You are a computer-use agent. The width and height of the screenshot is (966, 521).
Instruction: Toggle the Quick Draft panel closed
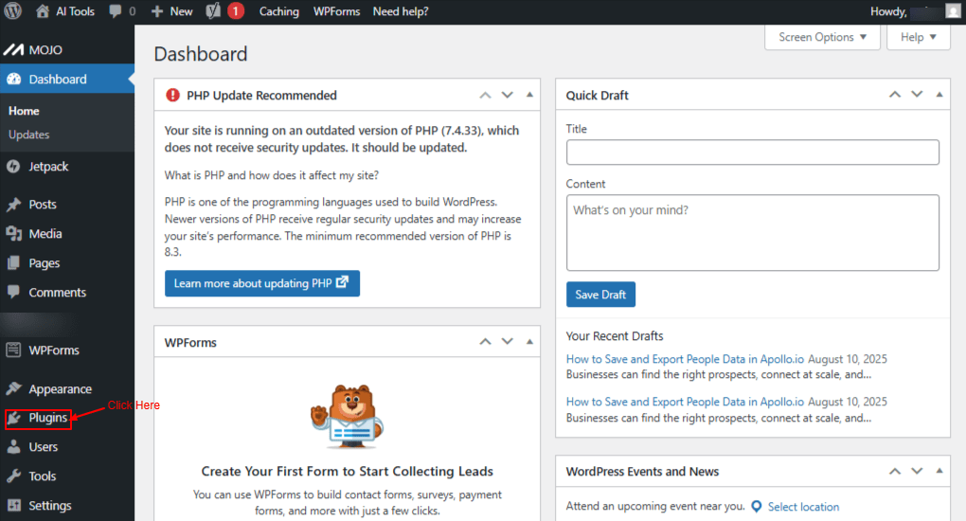click(x=939, y=95)
